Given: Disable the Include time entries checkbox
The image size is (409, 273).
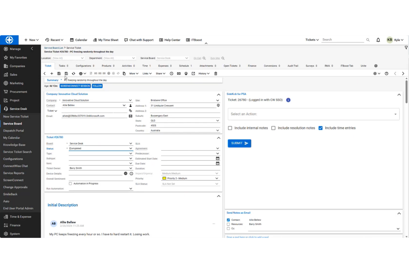Looking at the screenshot, I should [320, 128].
